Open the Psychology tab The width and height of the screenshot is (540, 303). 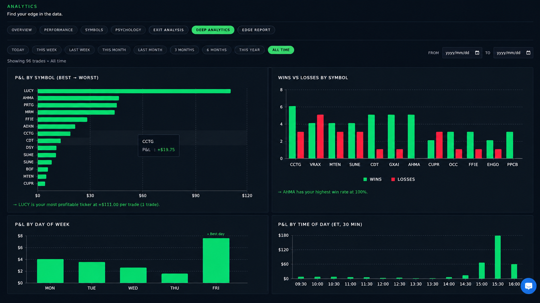128,30
